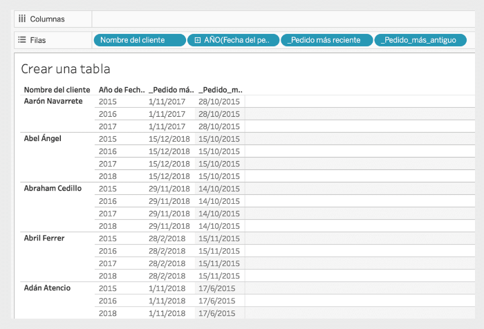Select the Adán Atencio row label
This screenshot has height=329, width=484.
(47, 288)
